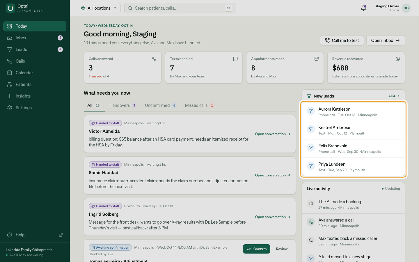Go to Today in the sidebar

[x=35, y=26]
